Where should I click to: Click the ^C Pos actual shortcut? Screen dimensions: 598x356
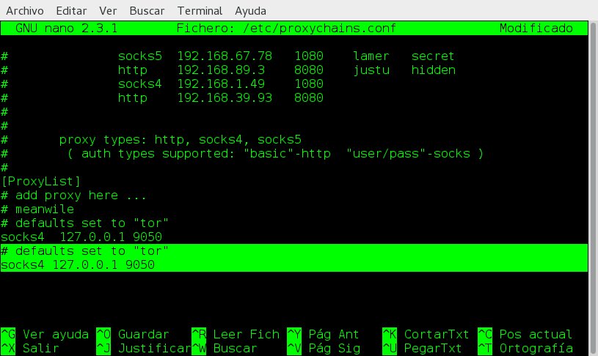tap(525, 334)
